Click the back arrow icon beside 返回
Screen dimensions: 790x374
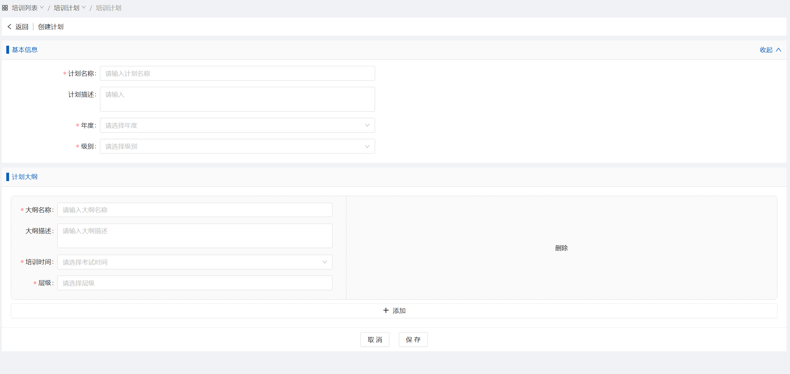(9, 27)
